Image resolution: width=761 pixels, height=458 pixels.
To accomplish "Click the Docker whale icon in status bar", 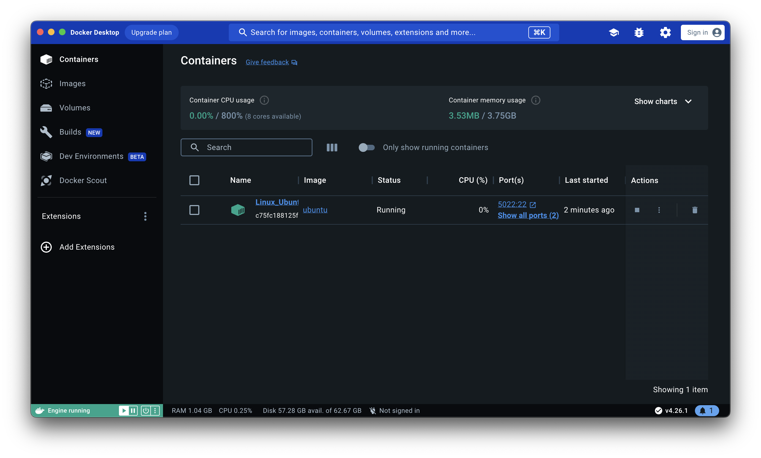I will (40, 410).
